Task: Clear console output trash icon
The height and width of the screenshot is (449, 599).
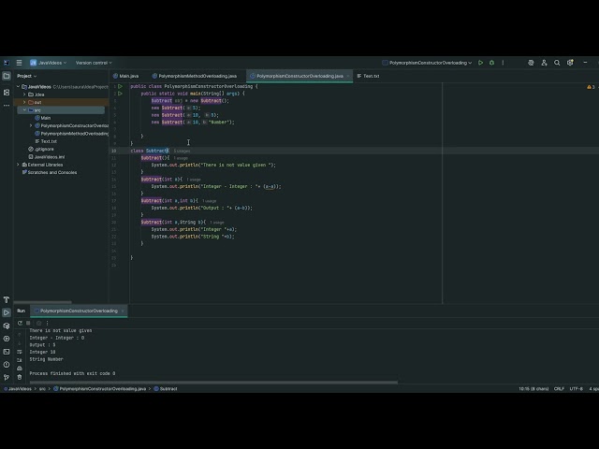Action: click(20, 377)
